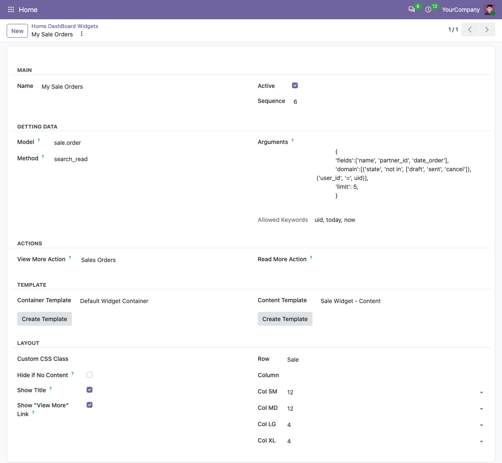The width and height of the screenshot is (502, 463).
Task: Edit the Name field My Sale Orders
Action: click(x=142, y=87)
